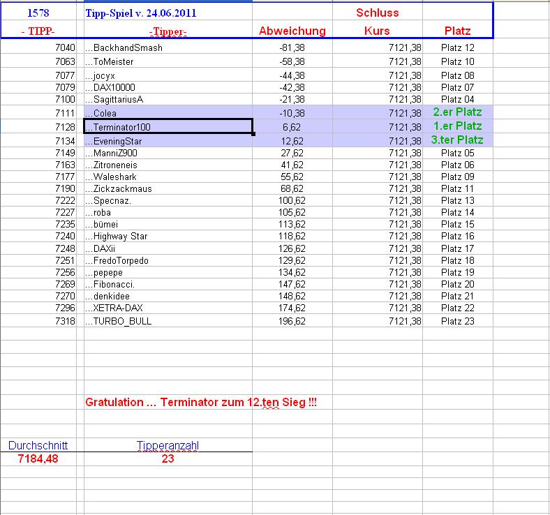Screen dimensions: 550x515
Task: Select the ManniZ900 cell
Action: tap(168, 153)
